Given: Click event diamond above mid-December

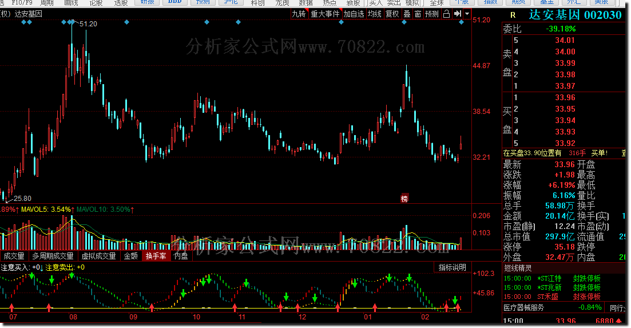Looking at the screenshot, I should tap(342, 22).
